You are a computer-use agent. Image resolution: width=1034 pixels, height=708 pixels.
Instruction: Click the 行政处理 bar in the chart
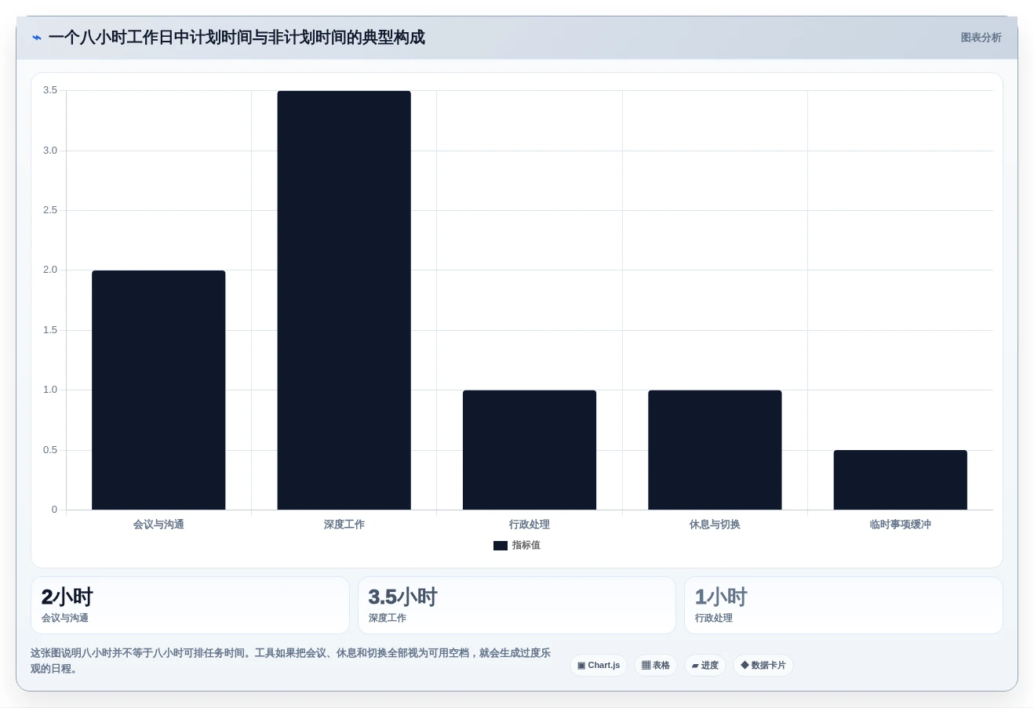530,450
